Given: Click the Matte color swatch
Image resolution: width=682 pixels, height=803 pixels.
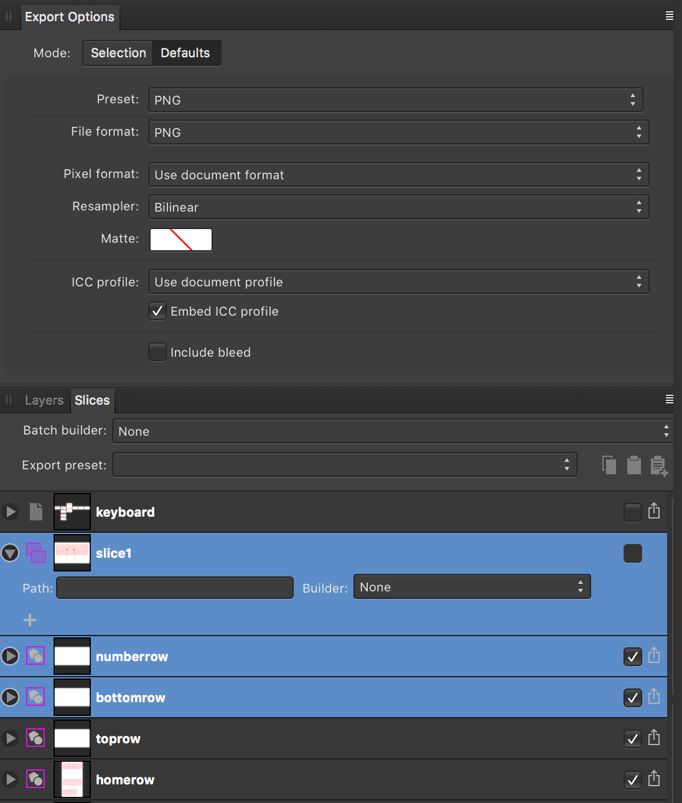Looking at the screenshot, I should [x=180, y=240].
